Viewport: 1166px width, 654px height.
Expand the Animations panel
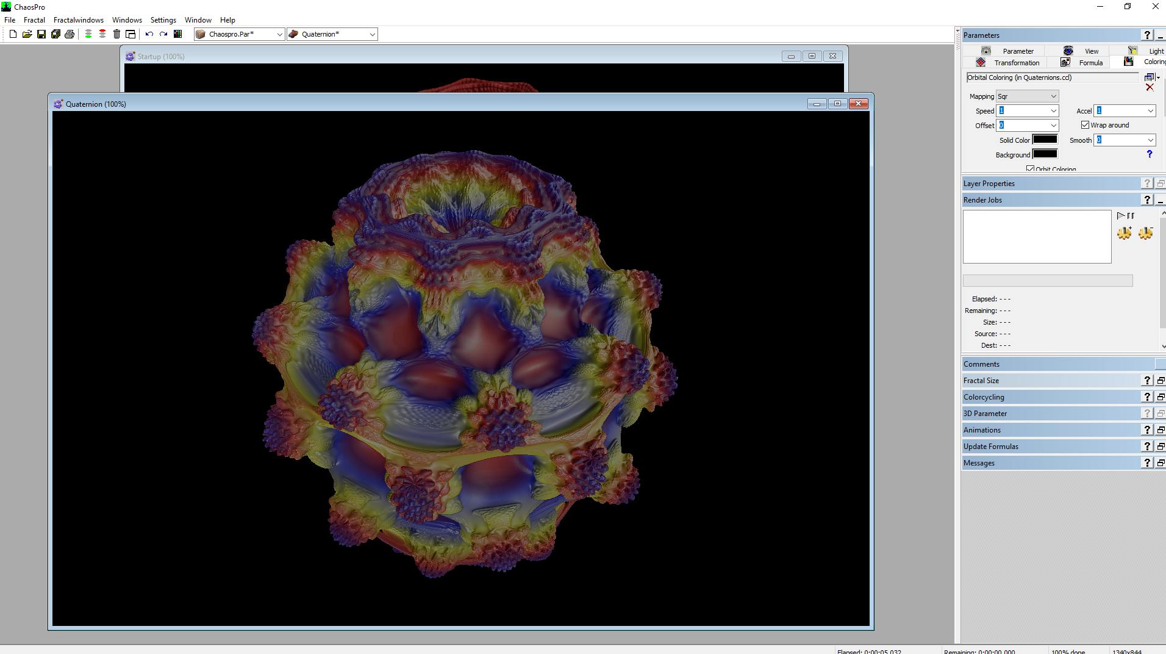pos(1161,430)
